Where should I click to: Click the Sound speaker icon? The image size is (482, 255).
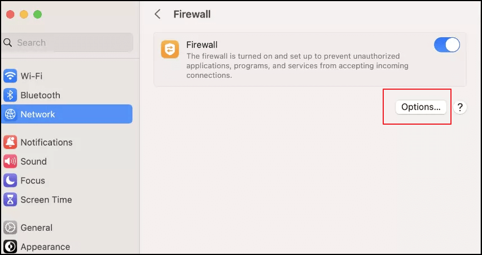click(x=10, y=161)
